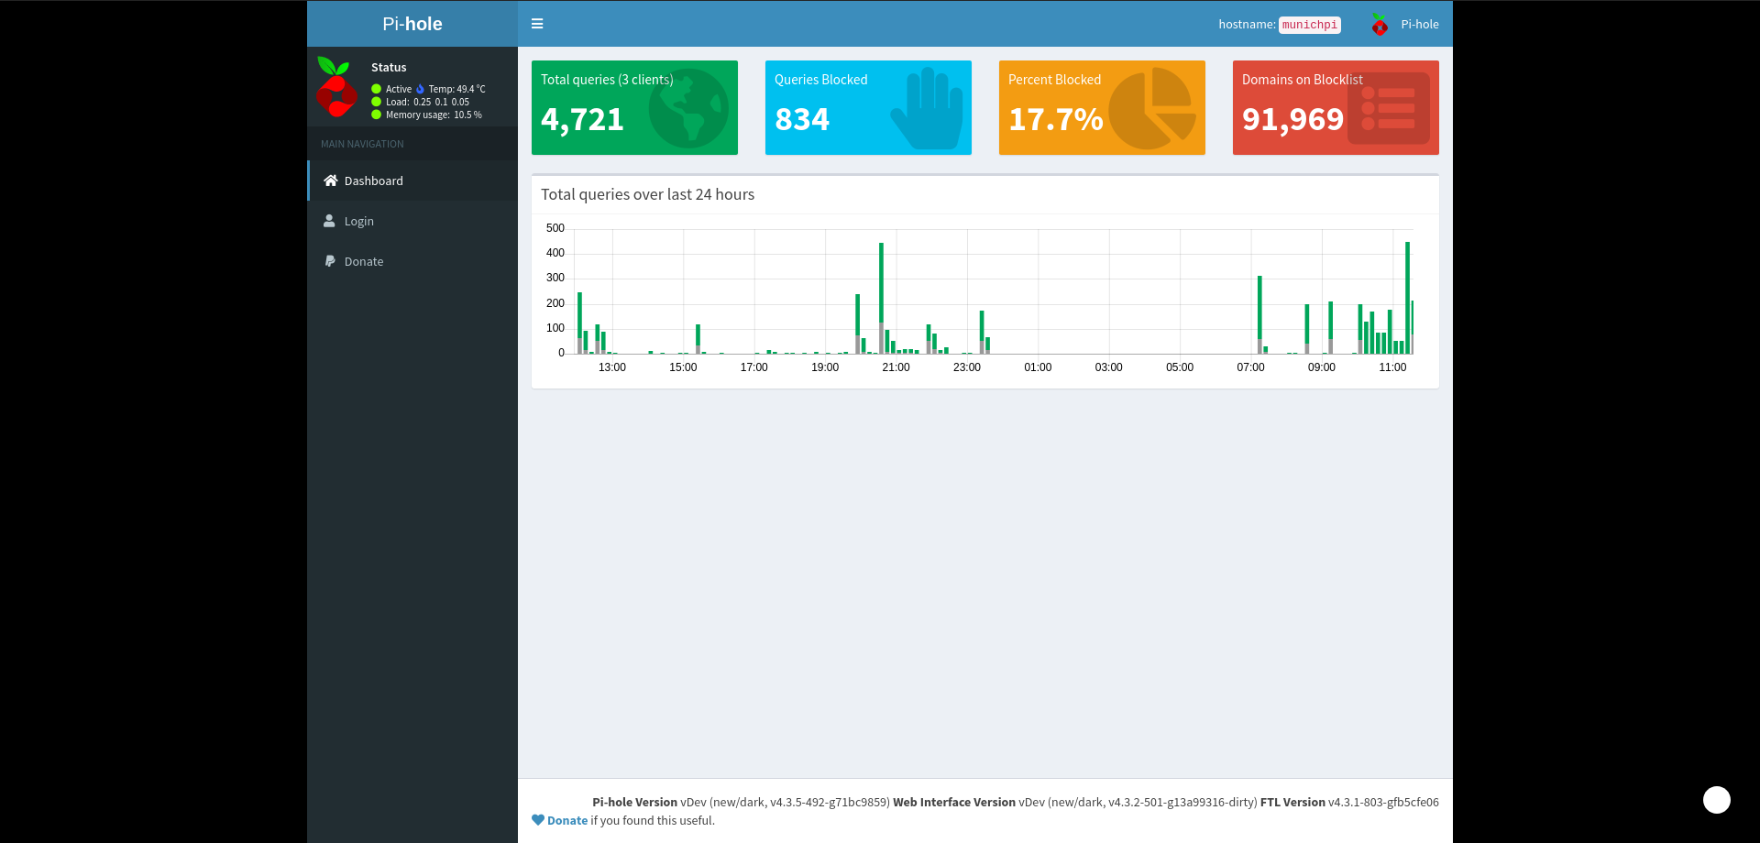Click the scroll-to-top circle button

tap(1716, 800)
